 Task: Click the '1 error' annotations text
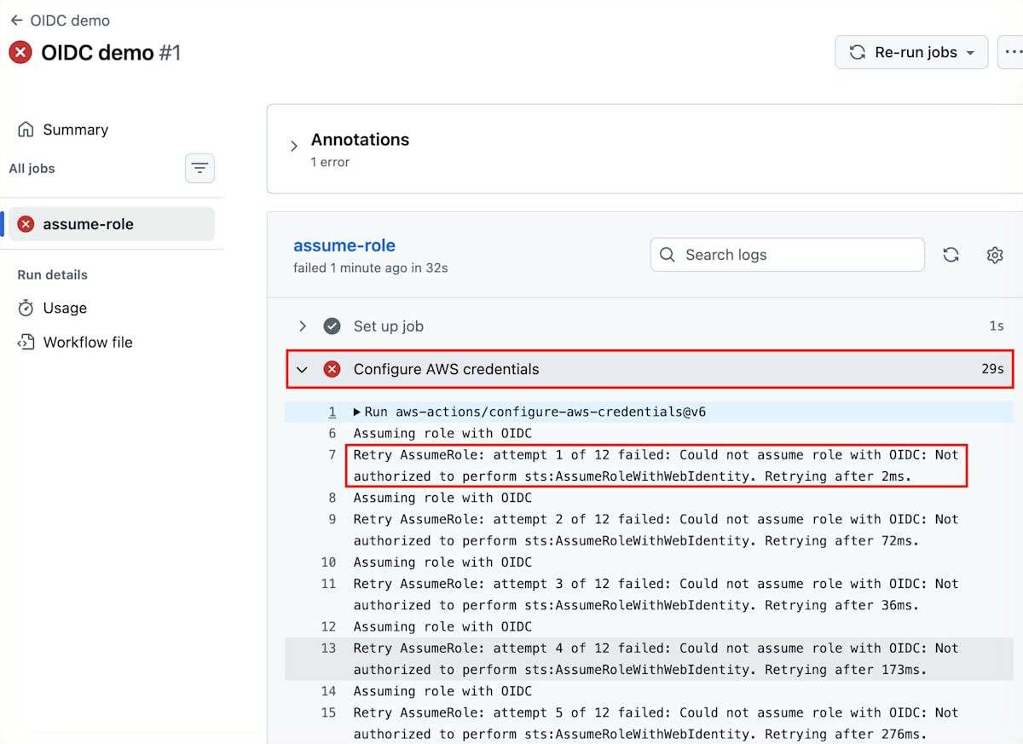click(x=330, y=162)
